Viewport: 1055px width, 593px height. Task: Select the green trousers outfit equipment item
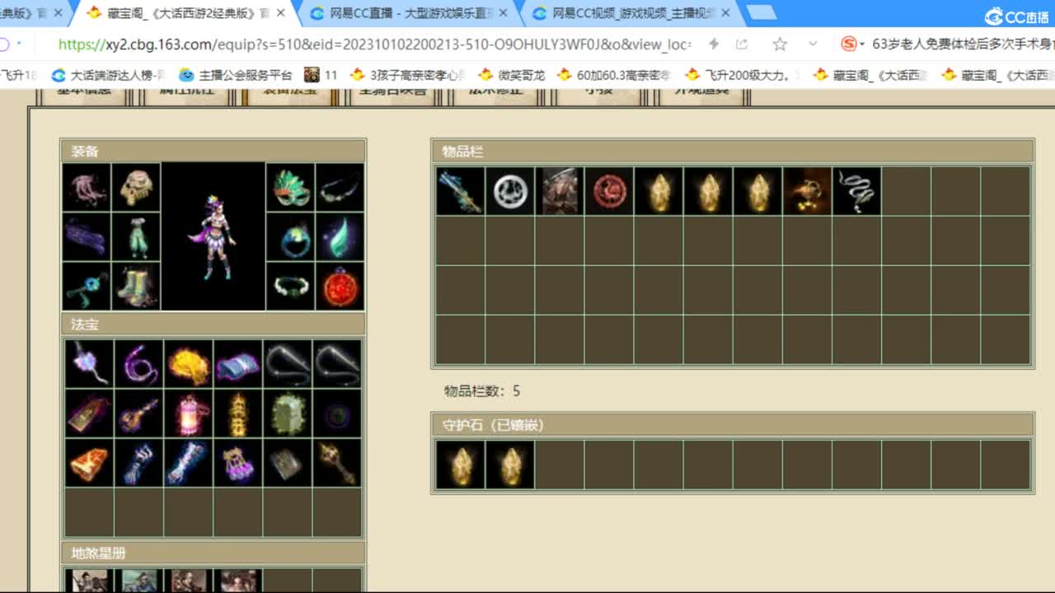click(136, 237)
